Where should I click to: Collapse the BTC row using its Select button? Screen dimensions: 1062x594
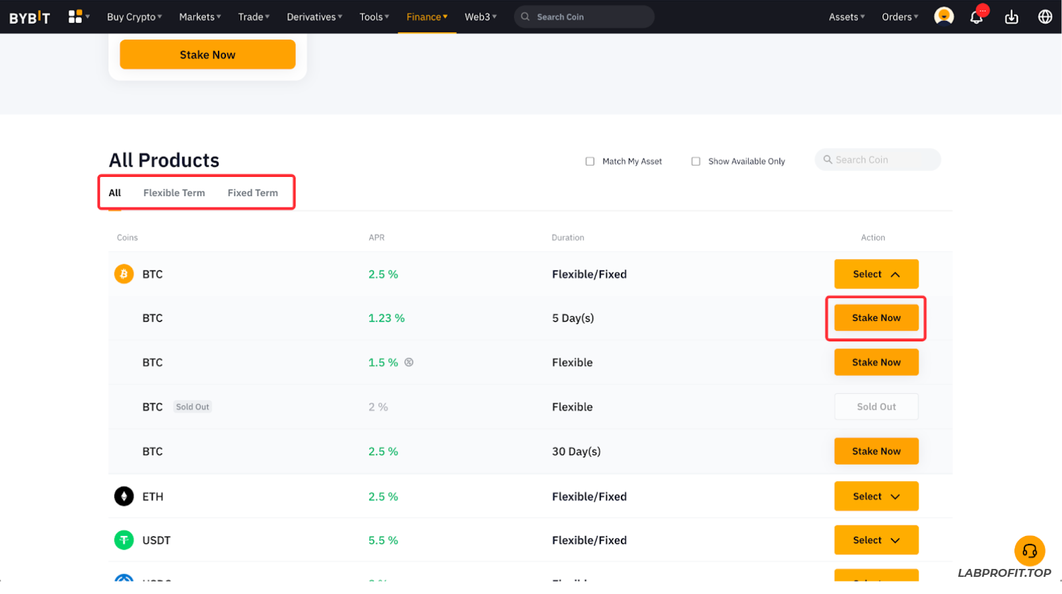[876, 274]
